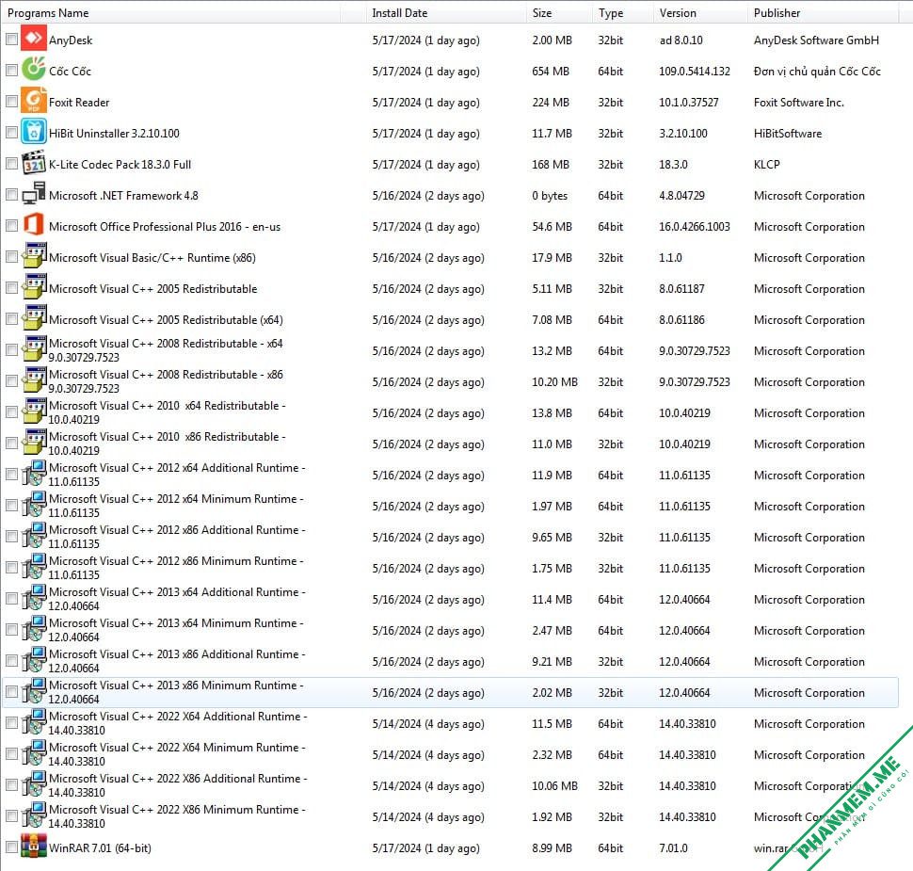
Task: Click the AnyDesk program icon
Action: [34, 39]
